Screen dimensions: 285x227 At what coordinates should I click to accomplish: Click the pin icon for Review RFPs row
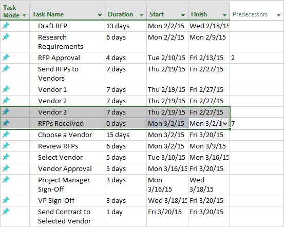6,145
